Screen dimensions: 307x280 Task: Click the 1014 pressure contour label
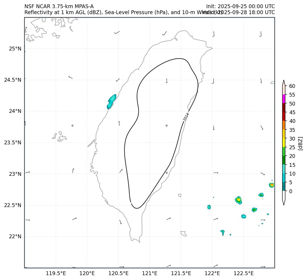pos(186,117)
